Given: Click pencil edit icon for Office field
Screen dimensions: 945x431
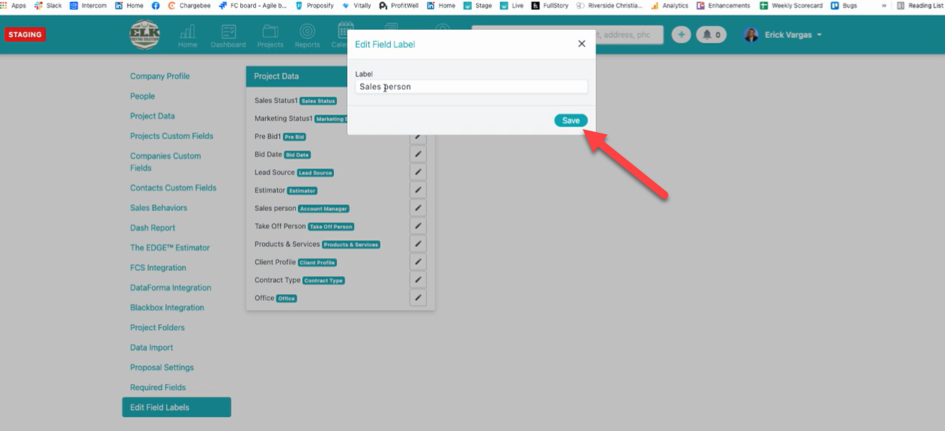Looking at the screenshot, I should point(417,298).
